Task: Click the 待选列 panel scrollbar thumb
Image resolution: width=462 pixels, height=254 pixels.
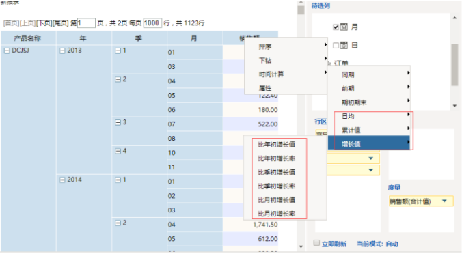Action: pos(454,65)
